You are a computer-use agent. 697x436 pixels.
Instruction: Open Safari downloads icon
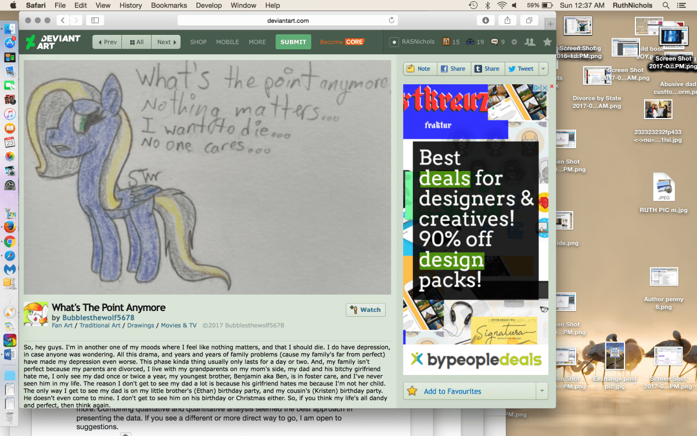[x=486, y=20]
